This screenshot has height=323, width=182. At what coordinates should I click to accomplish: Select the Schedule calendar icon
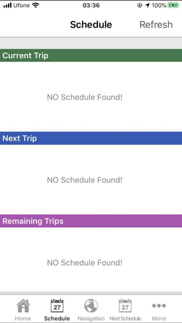[x=57, y=306]
